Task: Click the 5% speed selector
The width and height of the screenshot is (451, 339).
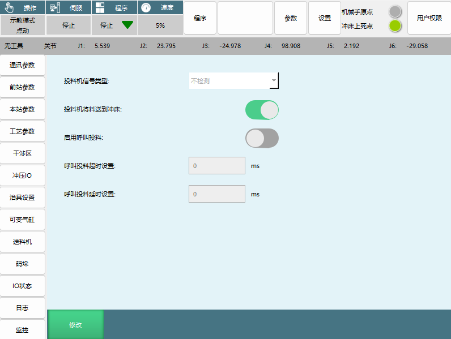Action: tap(160, 25)
